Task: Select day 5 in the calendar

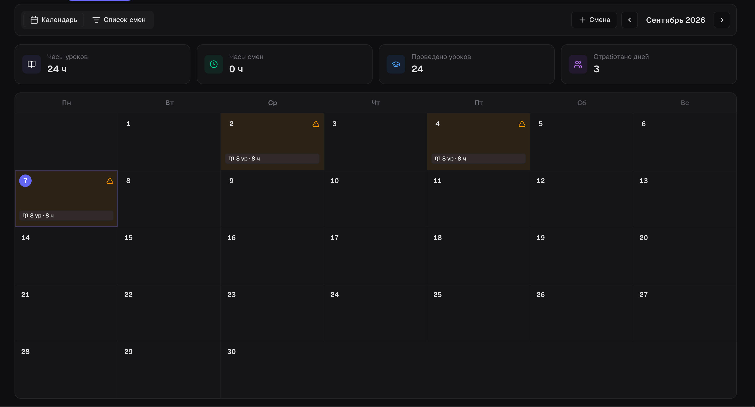Action: click(x=581, y=142)
